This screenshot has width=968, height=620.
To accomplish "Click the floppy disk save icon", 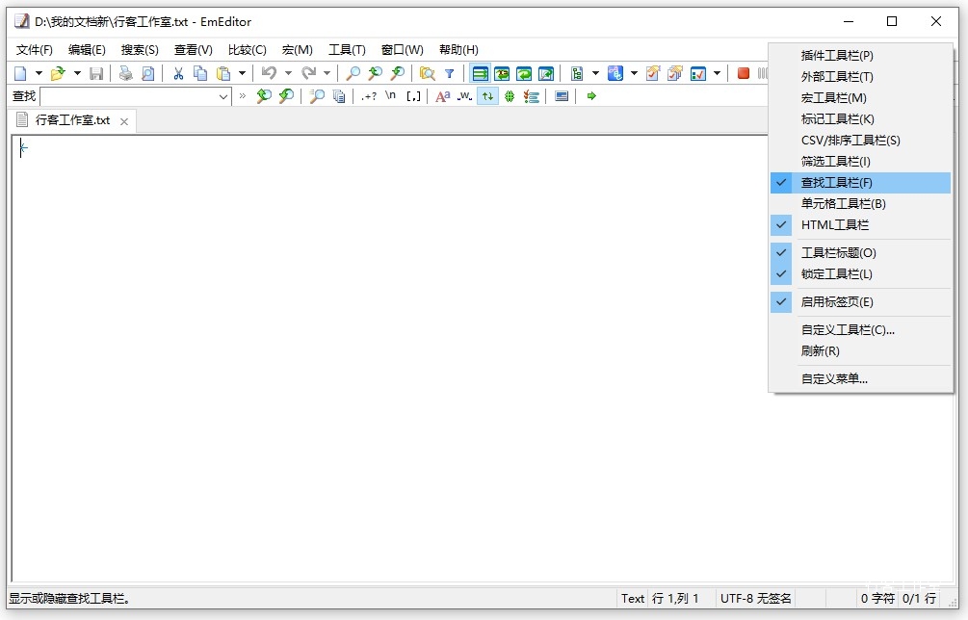I will (96, 74).
